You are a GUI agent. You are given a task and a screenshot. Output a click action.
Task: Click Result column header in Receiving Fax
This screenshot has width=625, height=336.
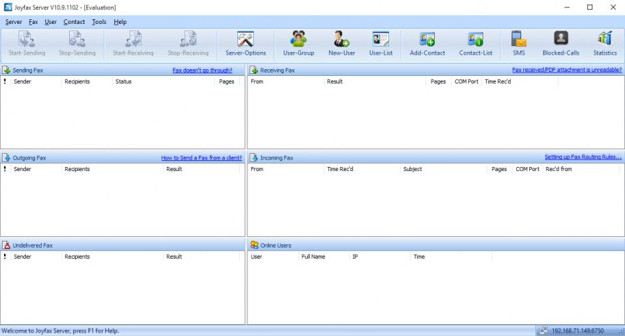pyautogui.click(x=375, y=81)
